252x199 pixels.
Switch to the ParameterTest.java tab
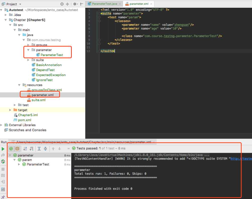point(104,4)
